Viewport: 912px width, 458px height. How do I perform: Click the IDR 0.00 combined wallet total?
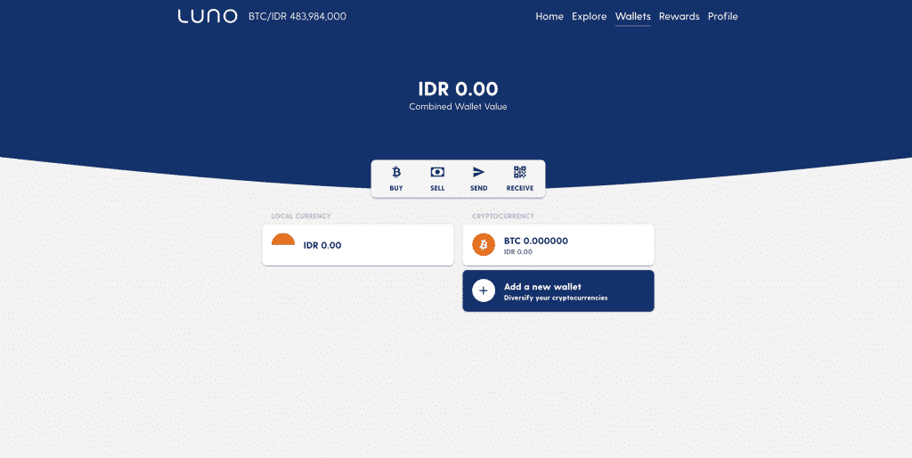click(x=458, y=89)
